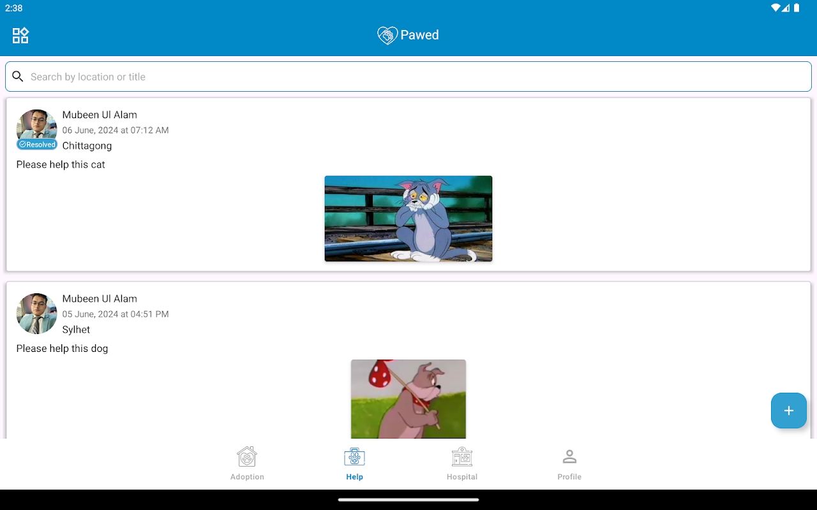Click the "Sylhet" location text
This screenshot has height=510, width=817.
click(x=76, y=330)
